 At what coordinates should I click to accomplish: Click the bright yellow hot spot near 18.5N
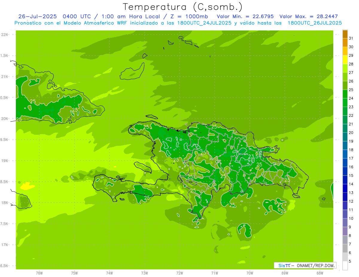[26, 186]
